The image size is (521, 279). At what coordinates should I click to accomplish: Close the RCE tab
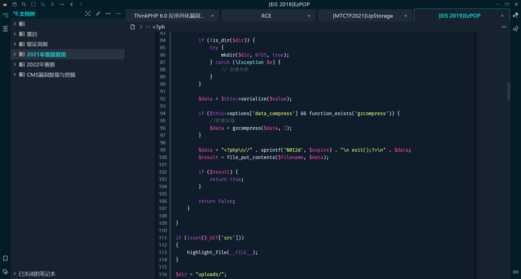(309, 16)
